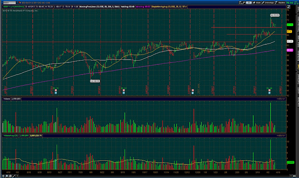The width and height of the screenshot is (299, 178).
Task: Click the VolumeAvg (20) study label
Action: 11,136
